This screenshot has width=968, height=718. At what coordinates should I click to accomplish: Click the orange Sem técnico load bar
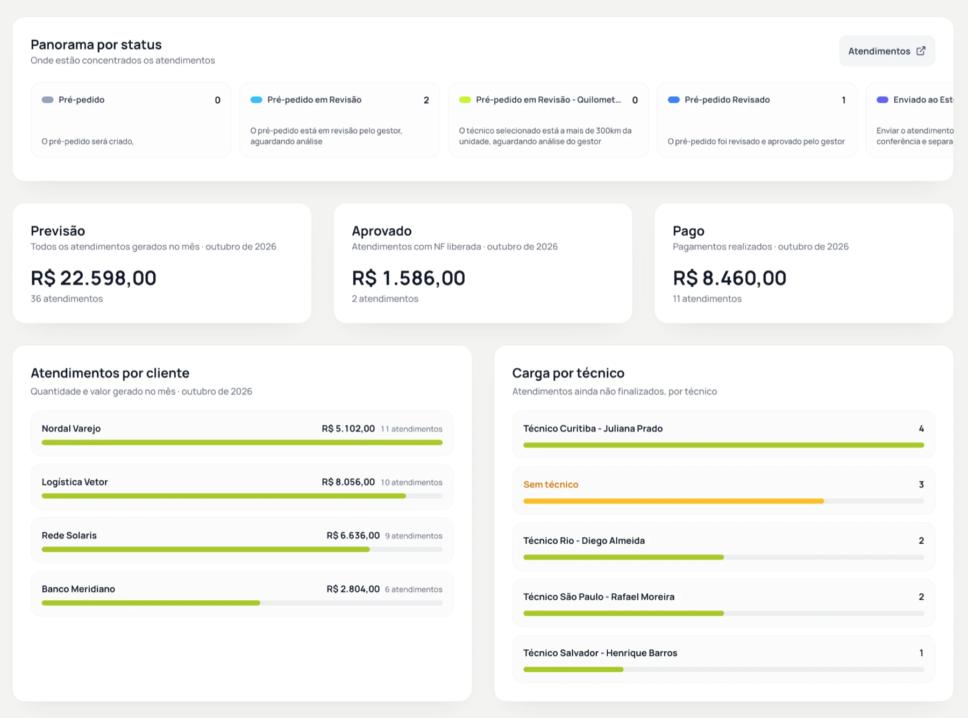click(724, 501)
